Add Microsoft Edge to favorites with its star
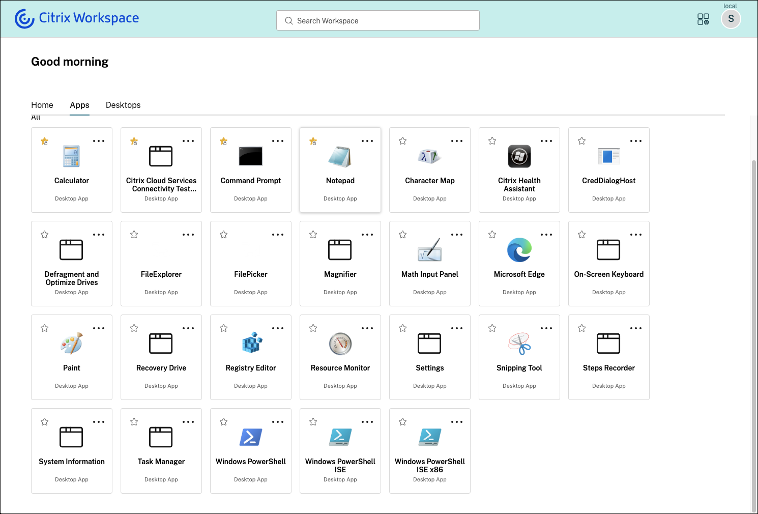The image size is (758, 514). (492, 235)
